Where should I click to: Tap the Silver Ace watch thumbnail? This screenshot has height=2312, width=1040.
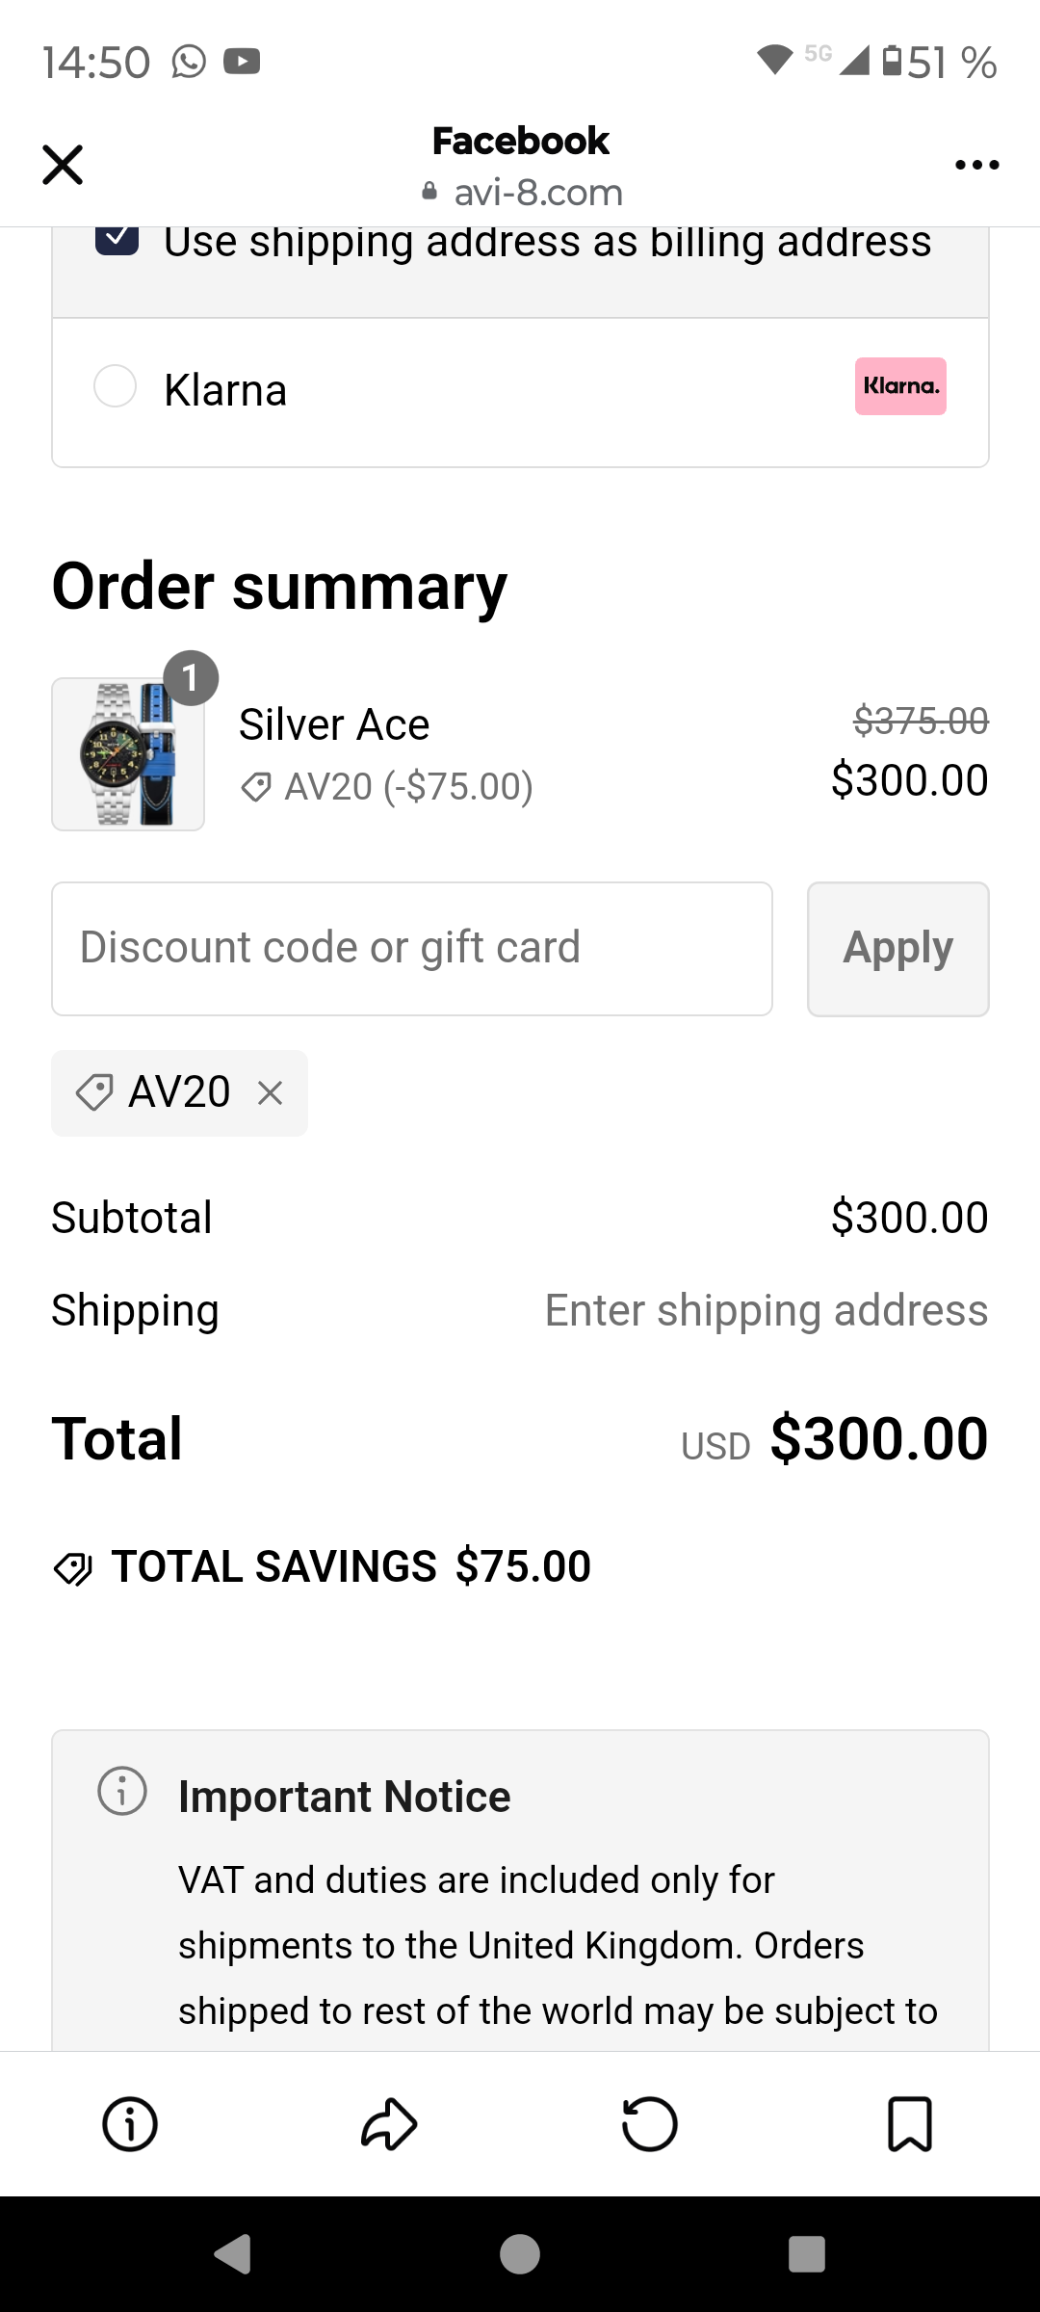(x=128, y=754)
